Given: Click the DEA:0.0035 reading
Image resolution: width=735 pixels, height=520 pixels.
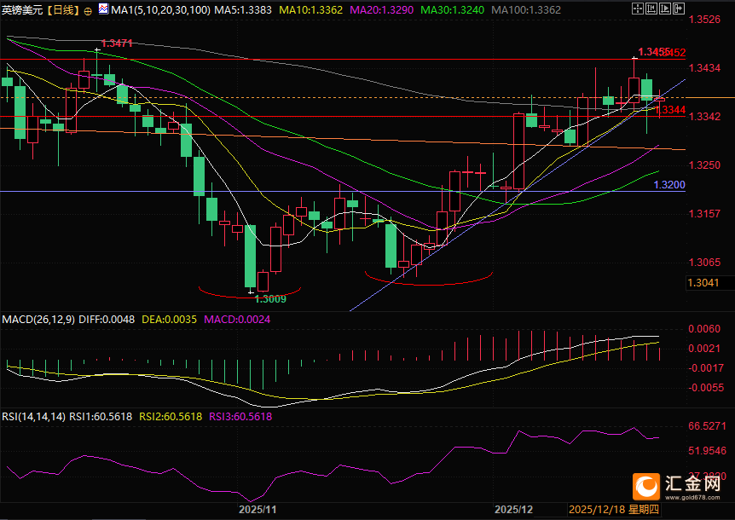Looking at the screenshot, I should click(x=169, y=320).
